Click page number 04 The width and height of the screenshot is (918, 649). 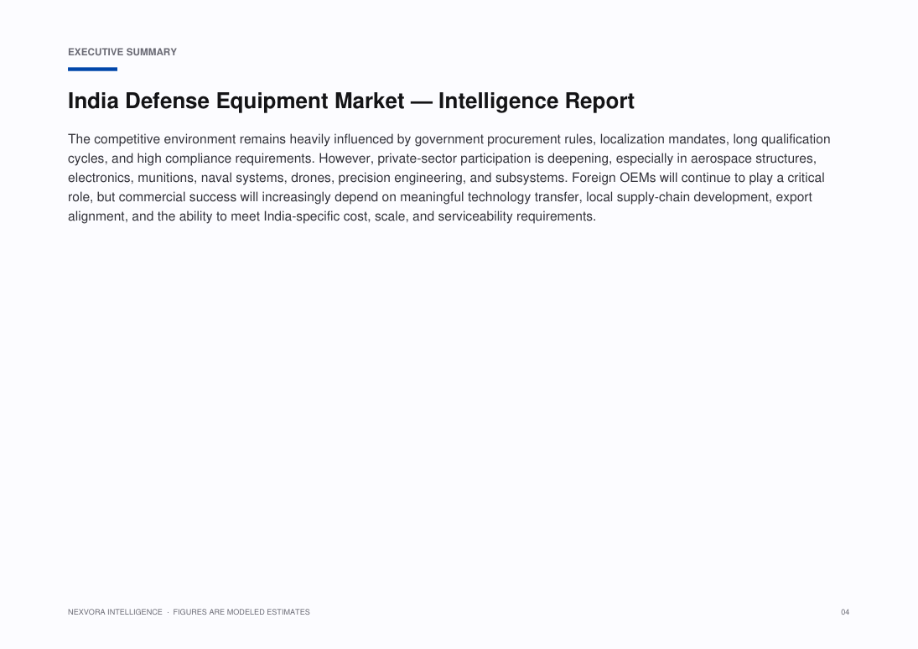pyautogui.click(x=845, y=612)
